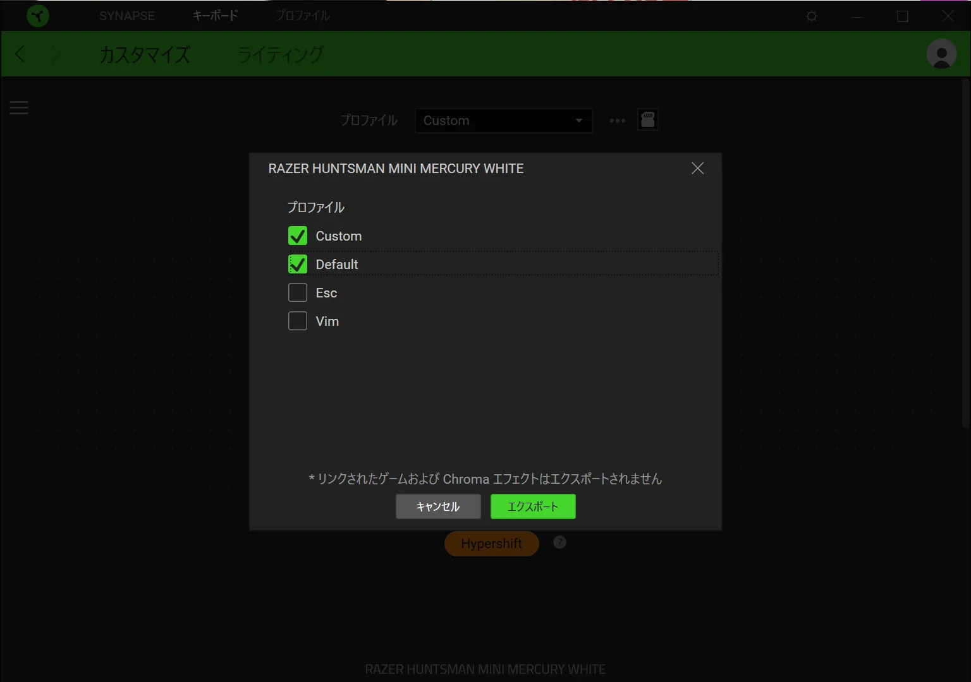
Task: Open the onboard memory storage icon
Action: (647, 120)
